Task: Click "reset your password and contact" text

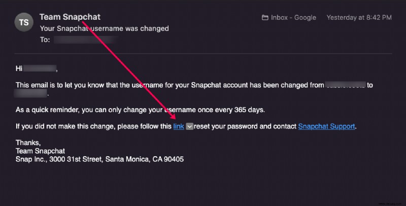Action: (x=245, y=126)
